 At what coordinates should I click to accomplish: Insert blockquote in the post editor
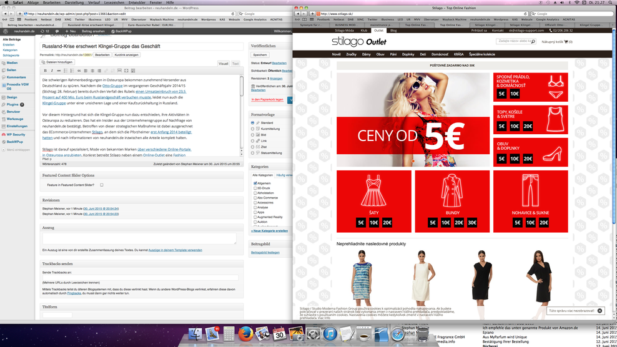[79, 71]
